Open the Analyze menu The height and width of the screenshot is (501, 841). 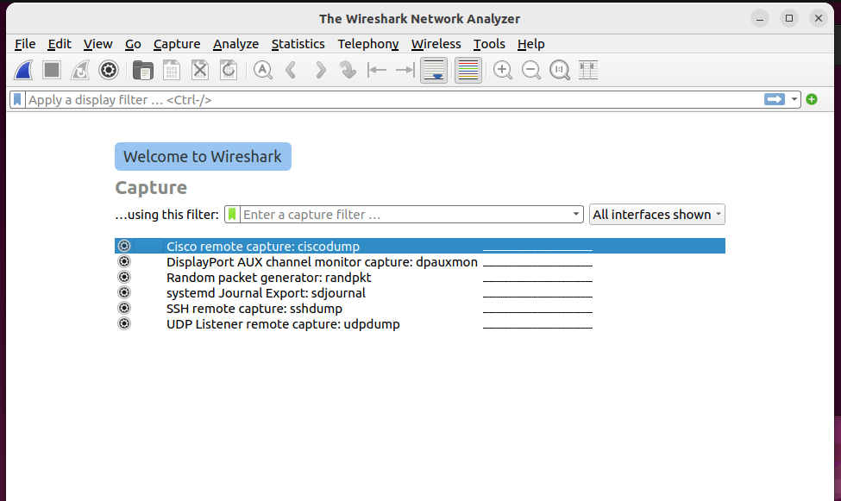[236, 44]
